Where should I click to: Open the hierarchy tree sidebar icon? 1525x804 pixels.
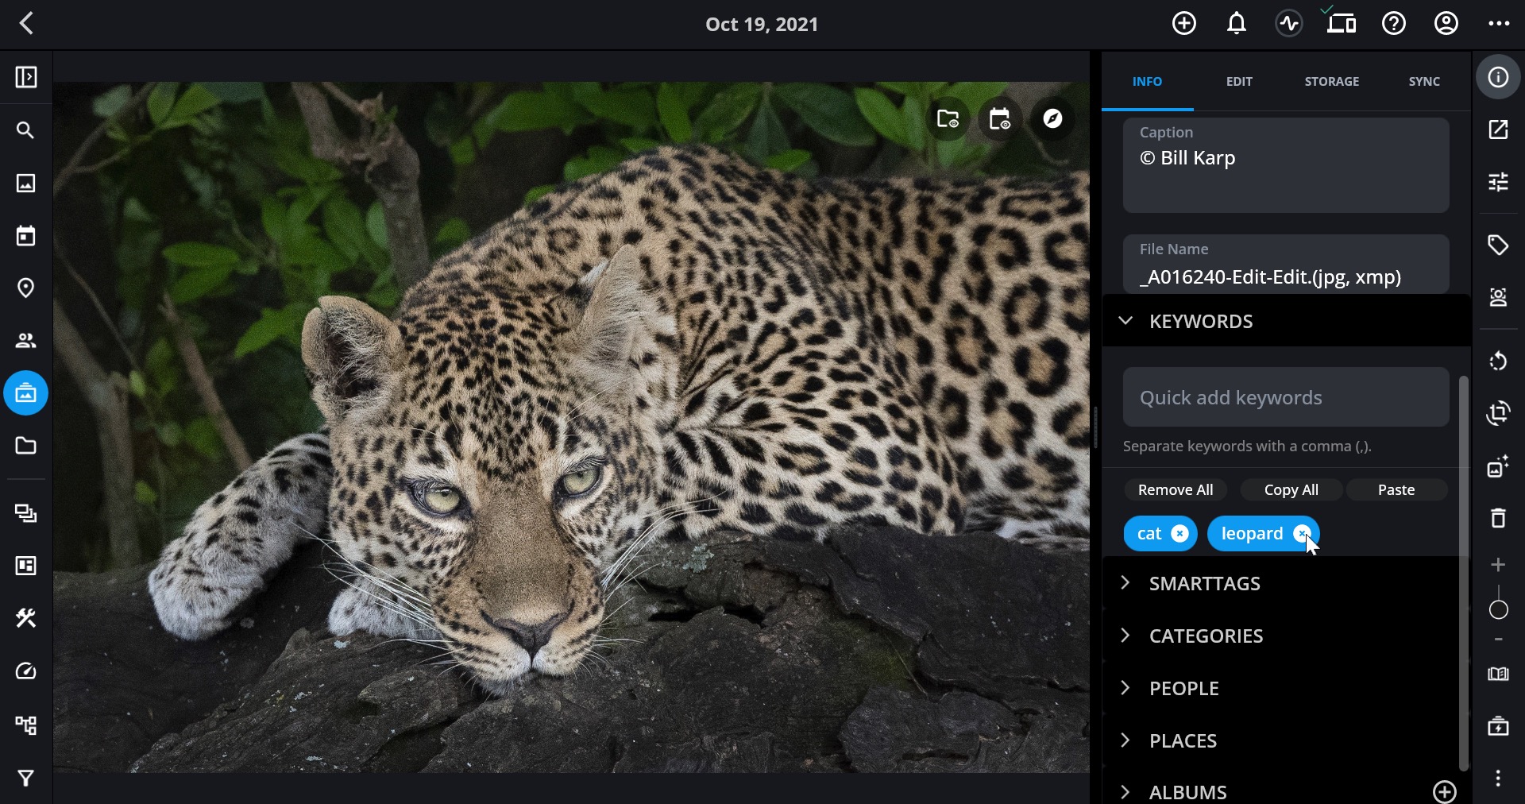(x=26, y=725)
